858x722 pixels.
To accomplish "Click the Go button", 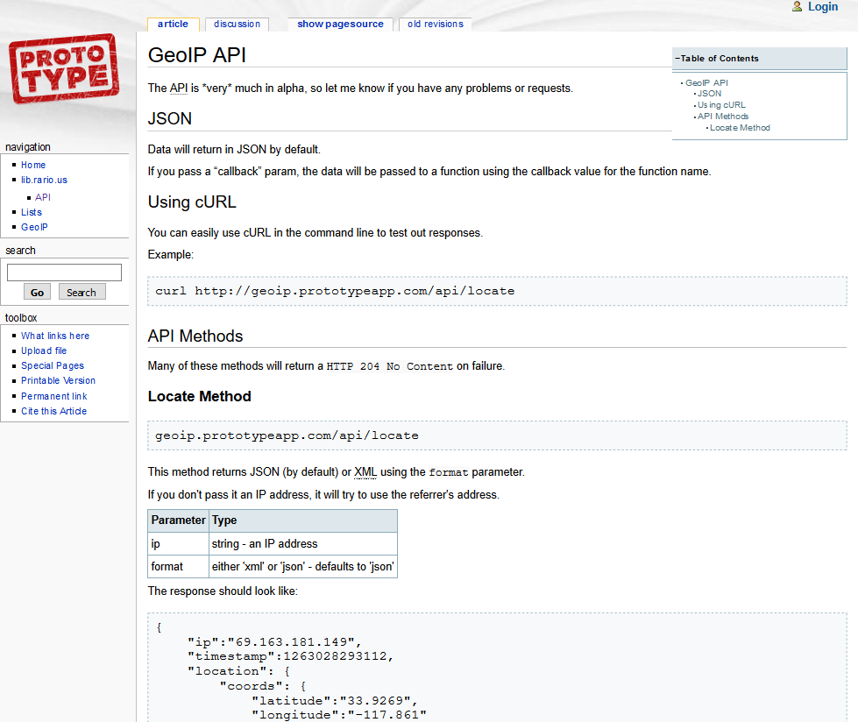I will (x=37, y=292).
